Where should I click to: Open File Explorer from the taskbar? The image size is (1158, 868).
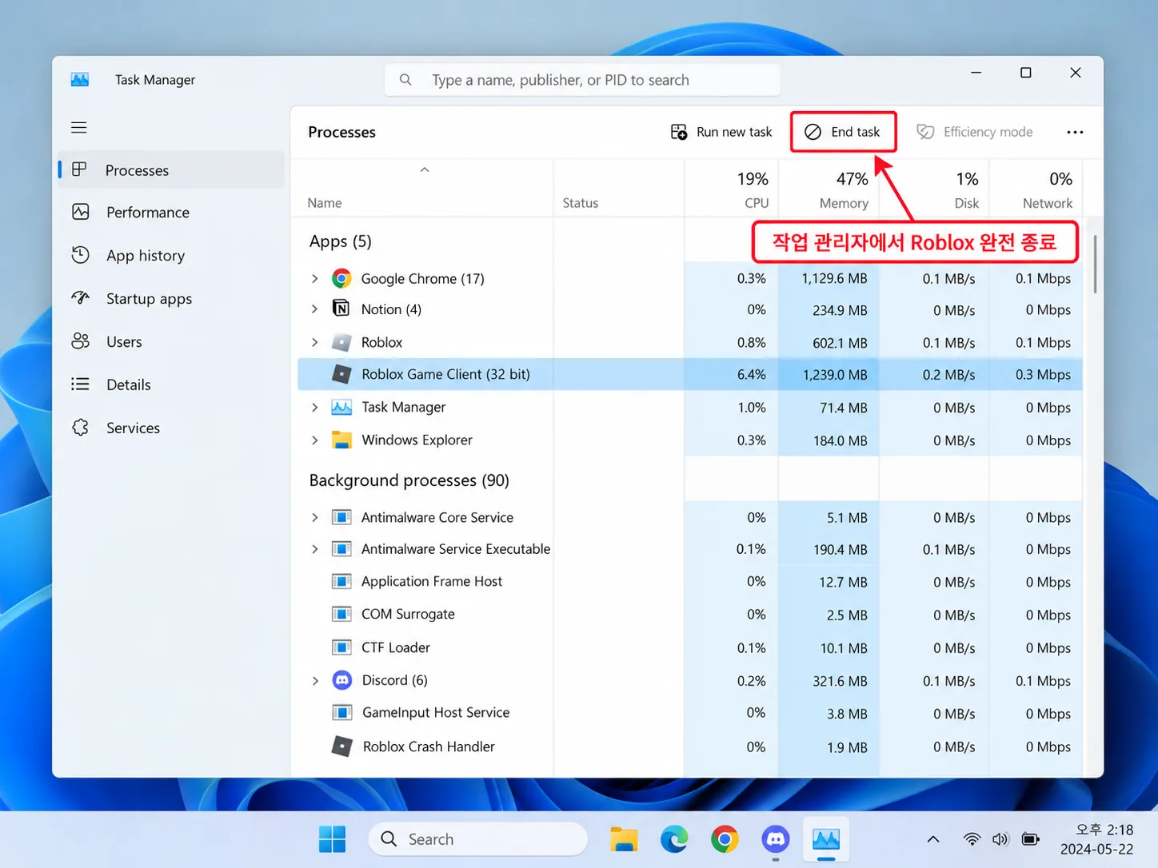pos(624,839)
